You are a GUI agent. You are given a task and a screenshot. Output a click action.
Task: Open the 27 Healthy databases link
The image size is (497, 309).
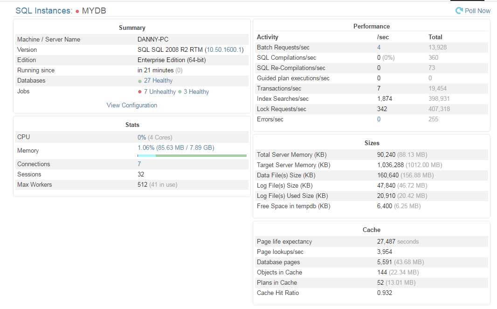[158, 81]
